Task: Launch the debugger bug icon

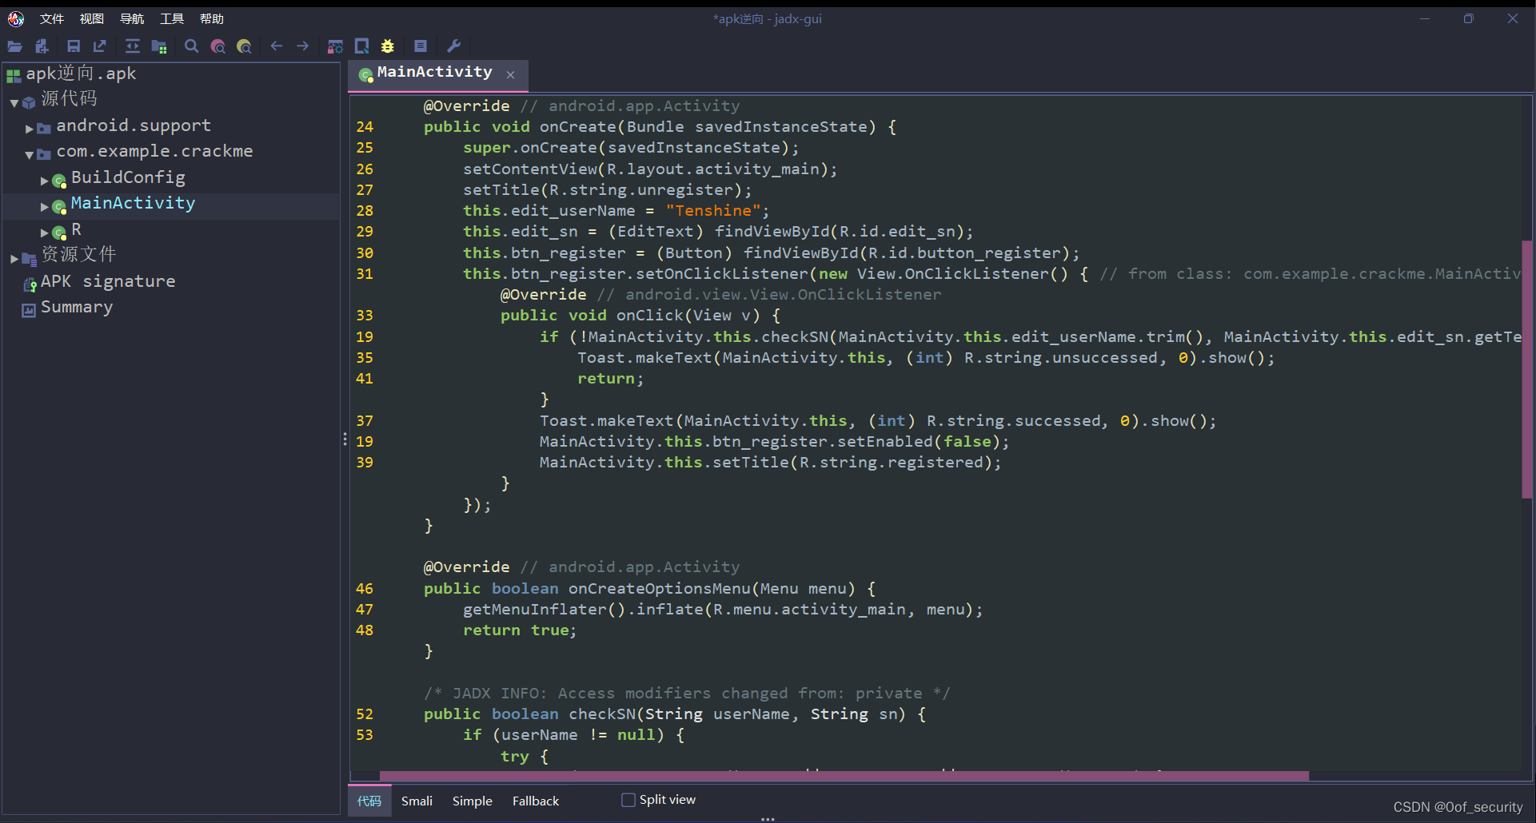Action: coord(388,46)
